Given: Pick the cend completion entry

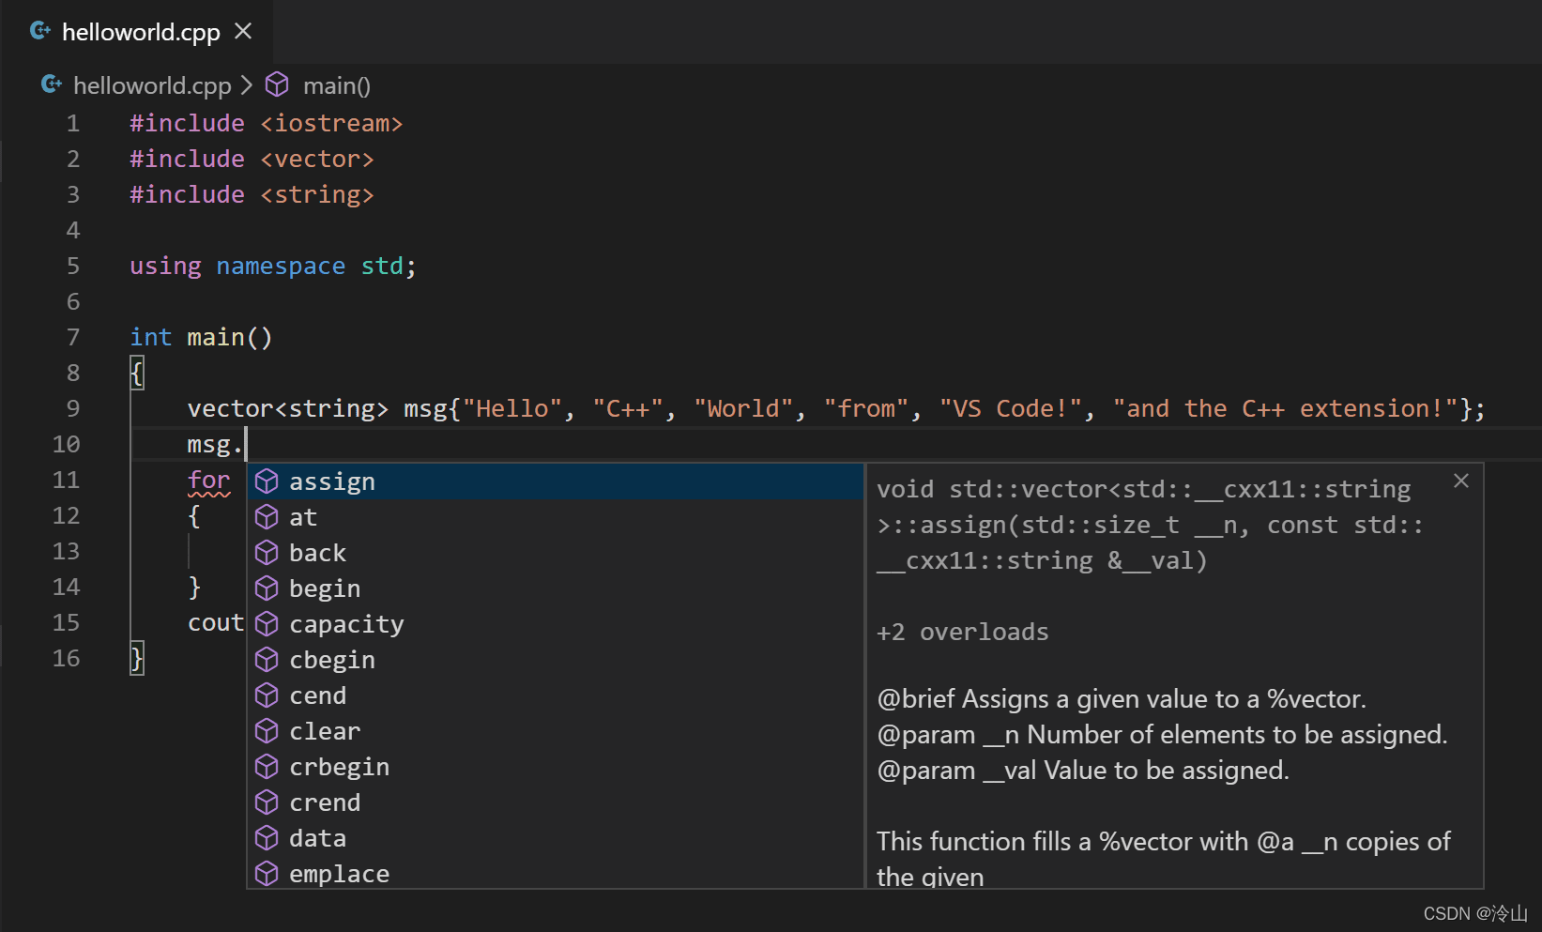Looking at the screenshot, I should pyautogui.click(x=555, y=695).
